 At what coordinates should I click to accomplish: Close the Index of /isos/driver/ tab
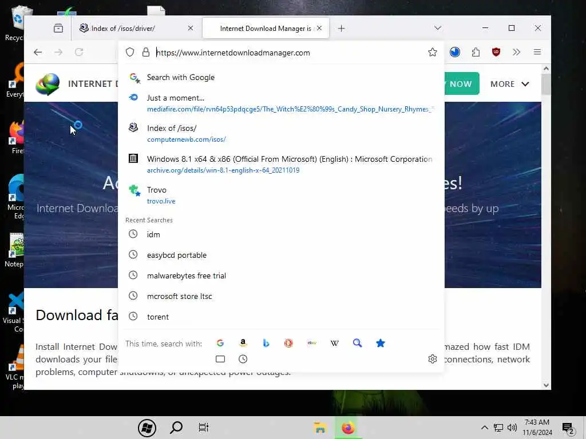click(190, 29)
